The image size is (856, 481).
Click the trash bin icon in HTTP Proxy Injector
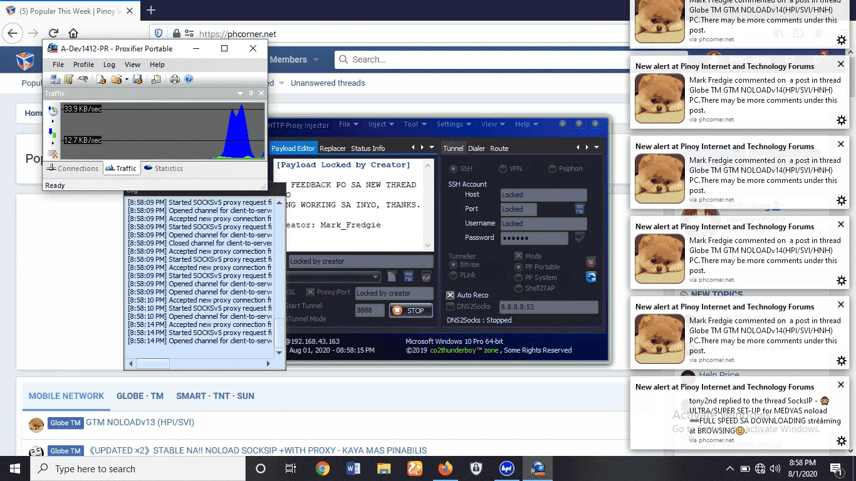click(426, 276)
